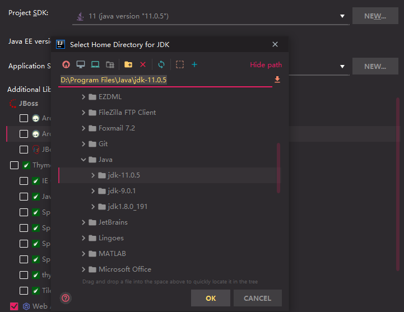404x312 pixels.
Task: Click the JDK path input field
Action: pos(165,80)
